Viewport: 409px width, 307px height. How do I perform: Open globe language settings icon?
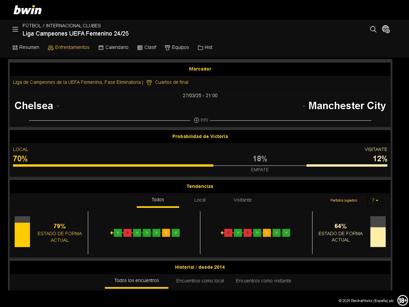coord(386,29)
